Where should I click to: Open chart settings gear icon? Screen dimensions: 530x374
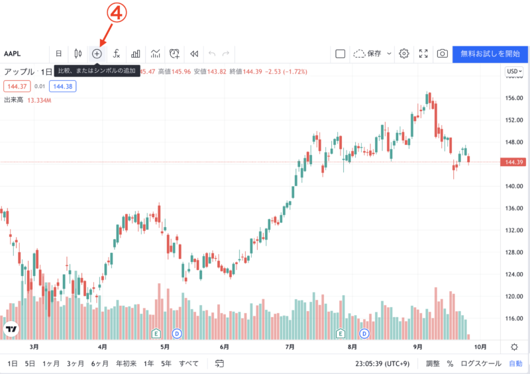click(x=404, y=54)
